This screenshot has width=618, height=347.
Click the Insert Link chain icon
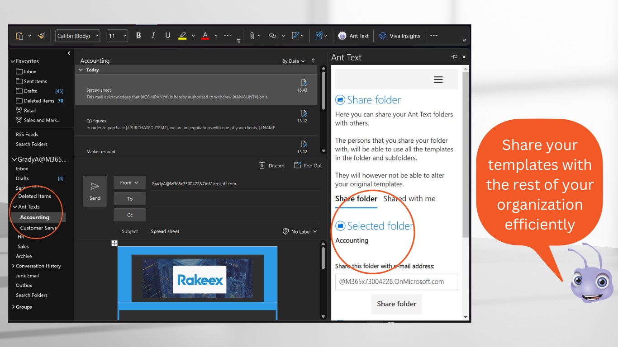click(x=272, y=36)
